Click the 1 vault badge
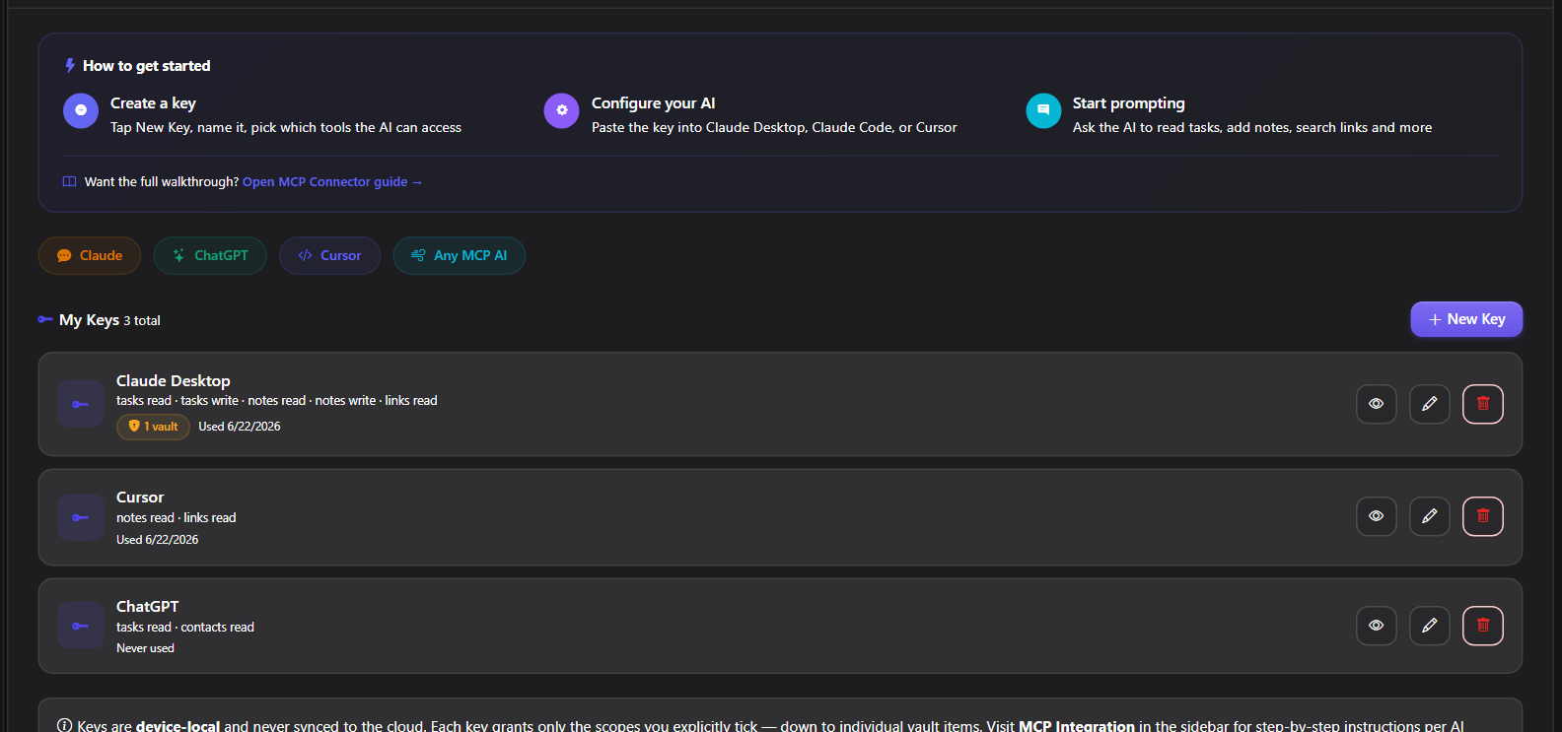Screen dimensions: 1562x732 click(154, 427)
